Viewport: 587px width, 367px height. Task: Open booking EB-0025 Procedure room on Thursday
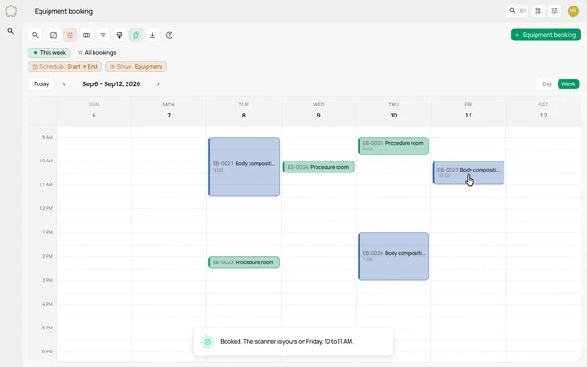[393, 146]
